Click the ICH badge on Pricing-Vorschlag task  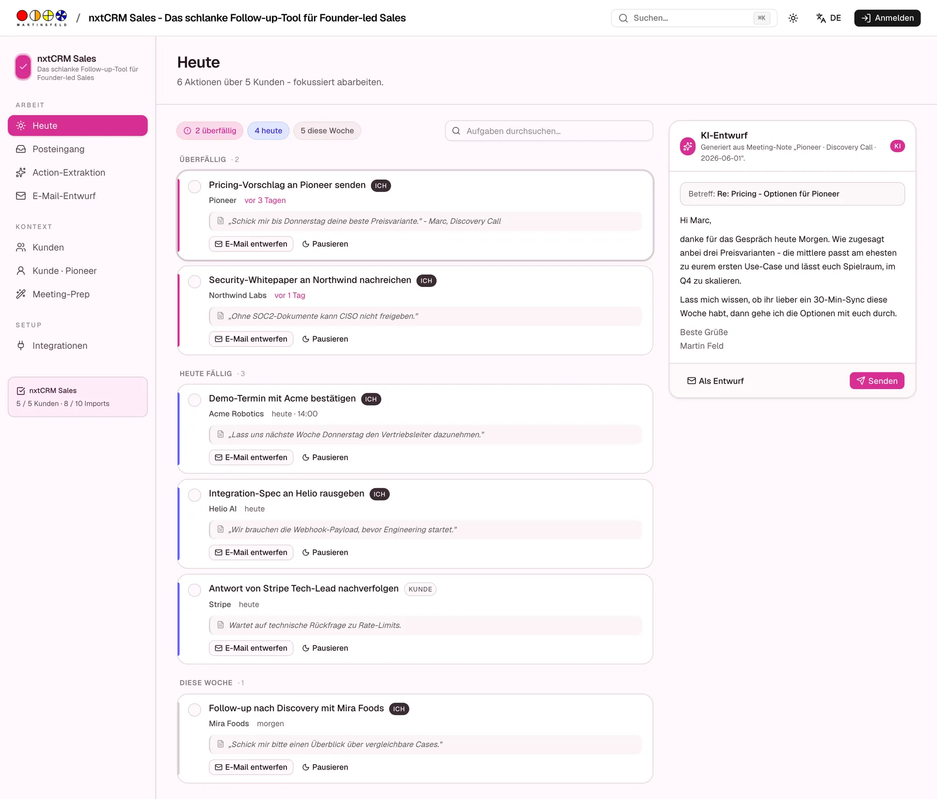[x=381, y=185]
